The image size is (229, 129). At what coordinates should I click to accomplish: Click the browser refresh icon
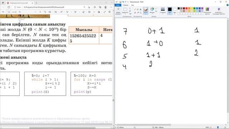pos(9,7)
